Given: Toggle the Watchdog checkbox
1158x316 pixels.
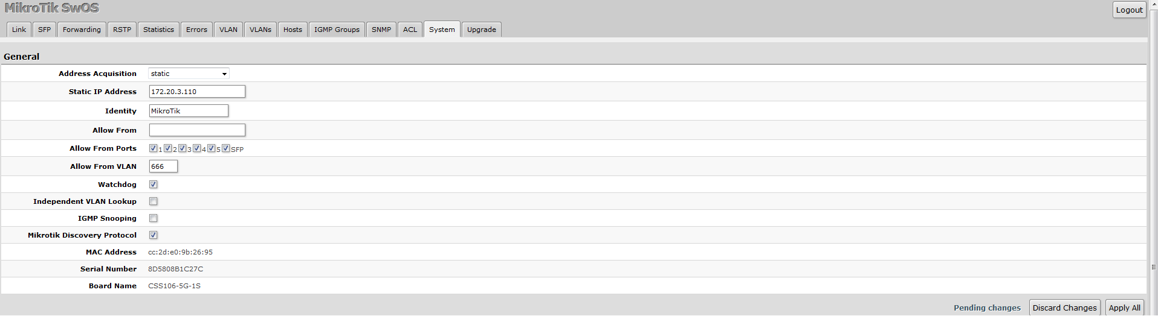Looking at the screenshot, I should pos(154,185).
